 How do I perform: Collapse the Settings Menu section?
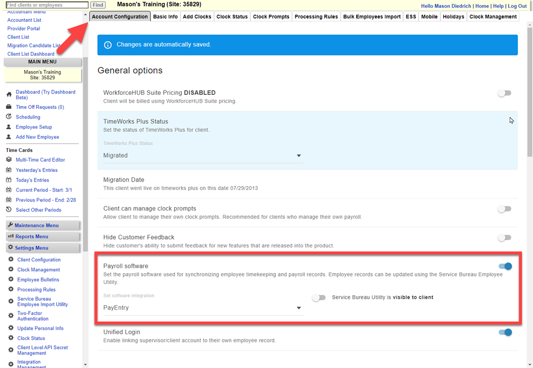click(x=43, y=248)
